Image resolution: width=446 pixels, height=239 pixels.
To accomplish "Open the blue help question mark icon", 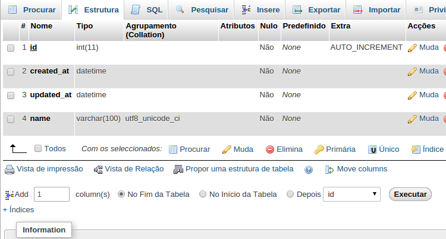I will (309, 170).
